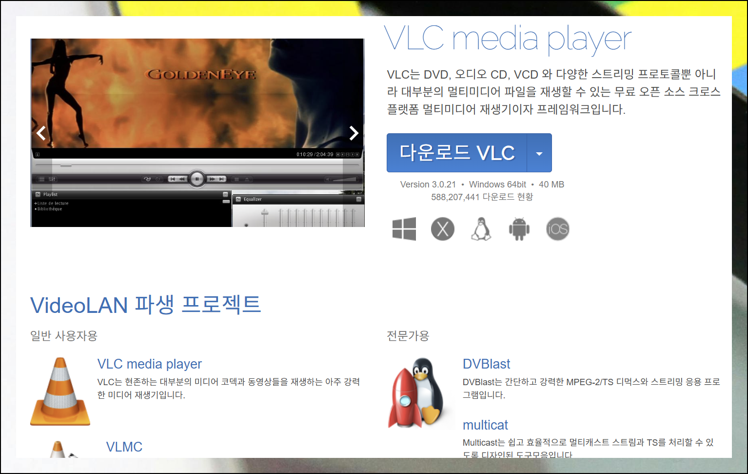
Task: Click the 'VLC media player' page heading
Action: (x=508, y=40)
